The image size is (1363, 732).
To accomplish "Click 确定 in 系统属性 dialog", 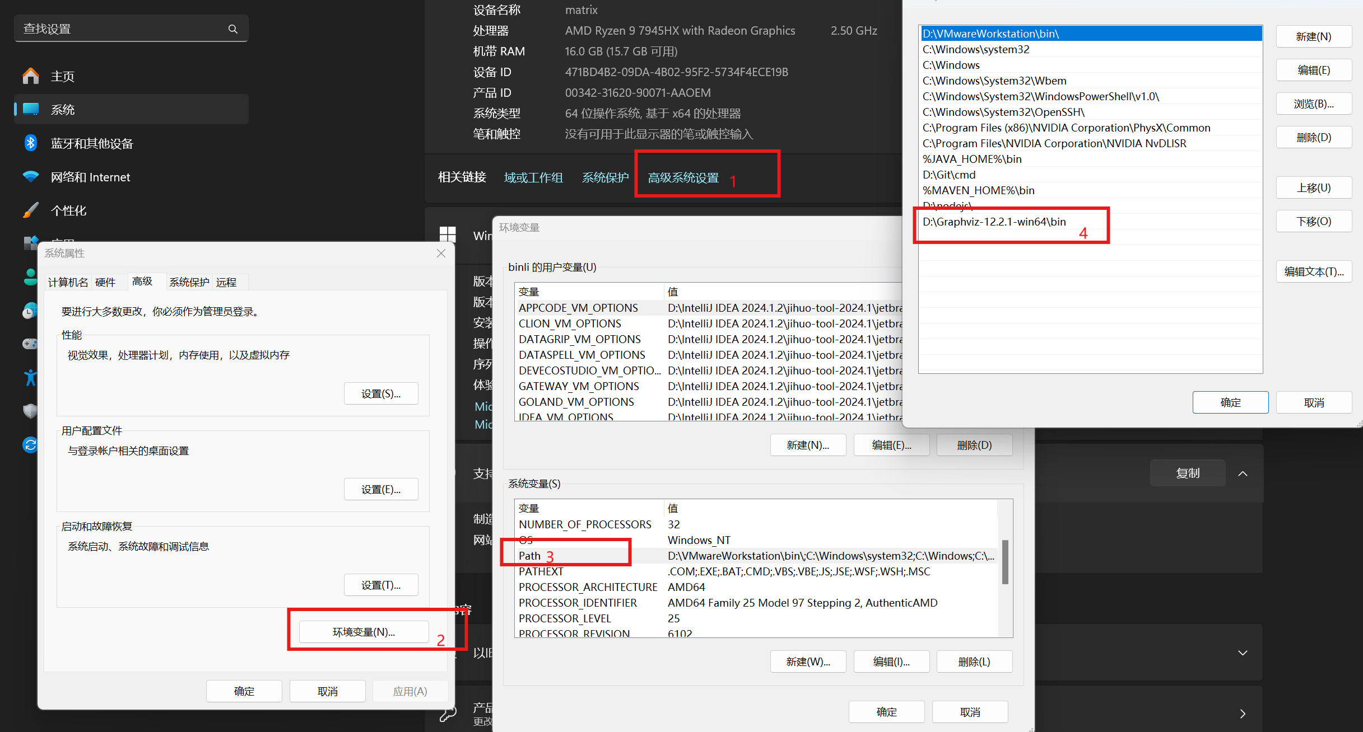I will (244, 691).
